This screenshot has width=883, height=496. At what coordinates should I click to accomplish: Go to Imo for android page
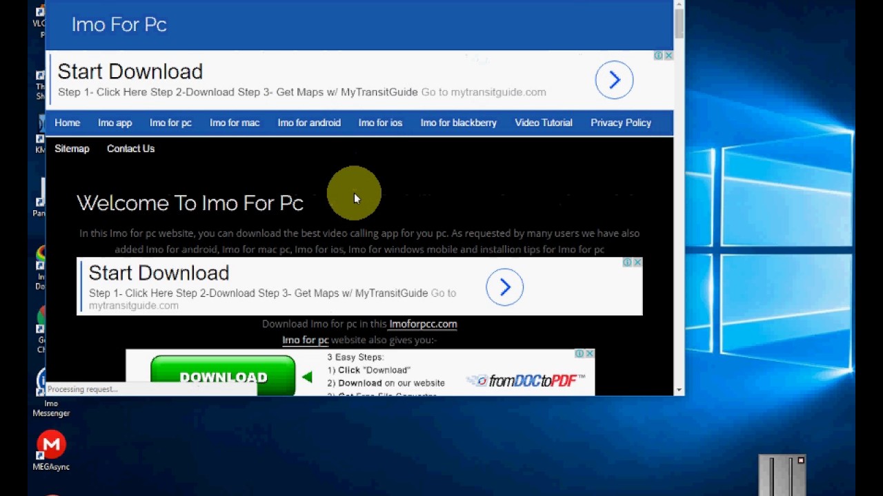(x=309, y=123)
